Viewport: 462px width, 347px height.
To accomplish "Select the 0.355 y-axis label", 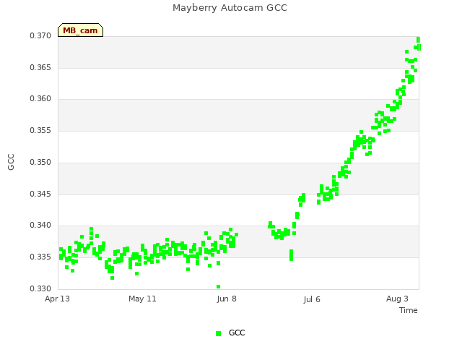I will [x=40, y=130].
